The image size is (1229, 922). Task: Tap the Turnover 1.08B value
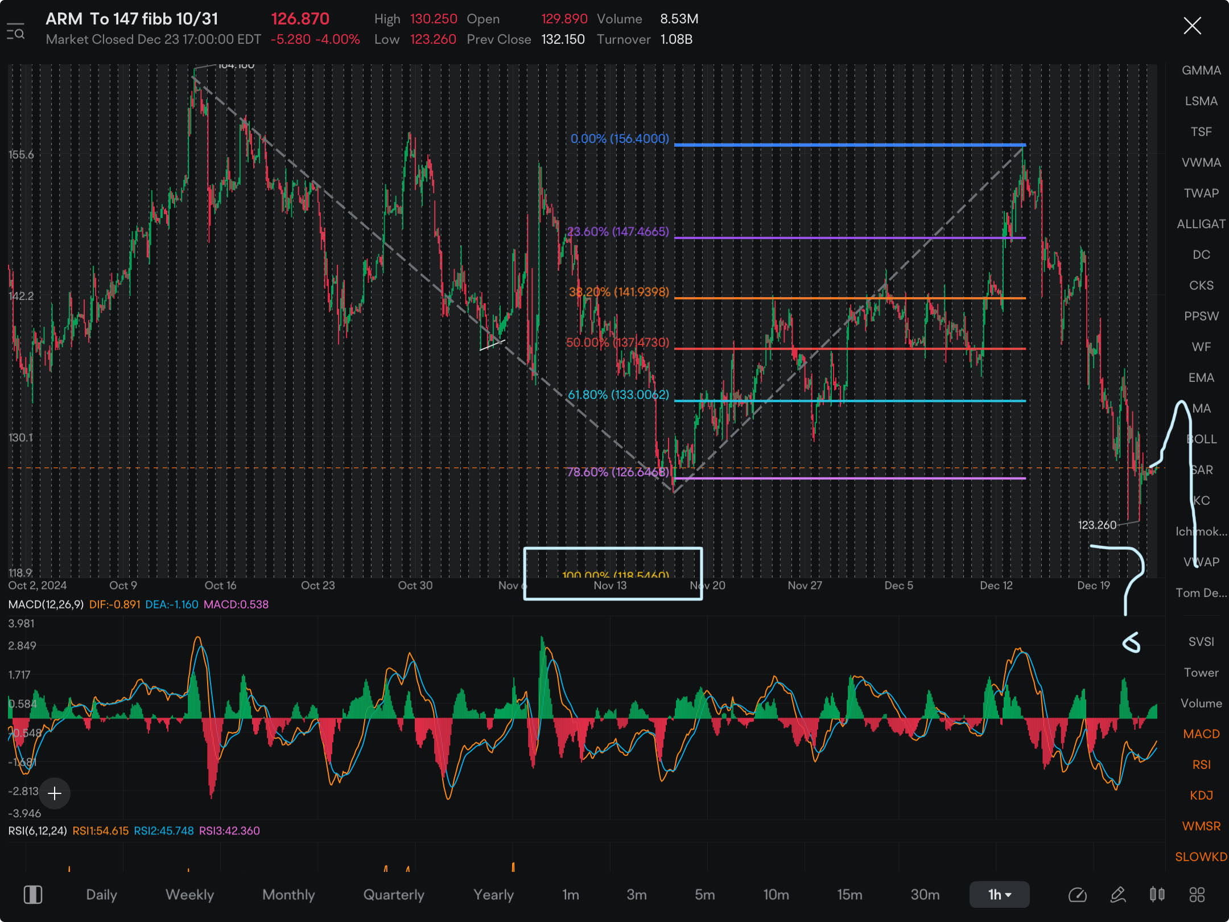click(x=677, y=39)
